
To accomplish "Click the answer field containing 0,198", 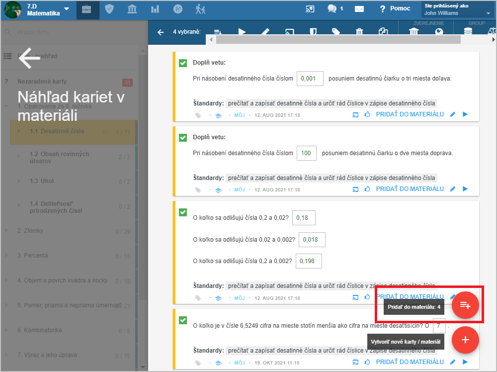I will 309,261.
